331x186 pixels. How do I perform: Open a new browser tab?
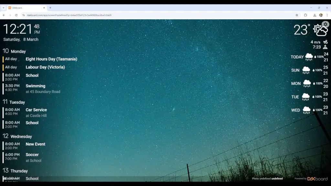(50, 8)
